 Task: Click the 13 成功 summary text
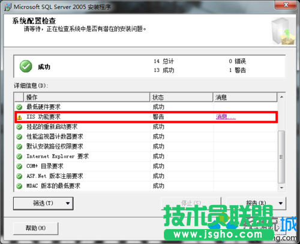164,70
